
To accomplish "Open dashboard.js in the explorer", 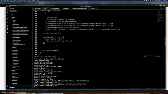I will [16, 52].
